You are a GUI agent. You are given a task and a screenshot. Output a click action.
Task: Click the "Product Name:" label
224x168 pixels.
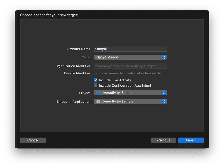pos(79,49)
